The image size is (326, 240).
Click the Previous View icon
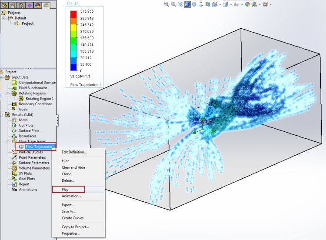click(x=180, y=4)
